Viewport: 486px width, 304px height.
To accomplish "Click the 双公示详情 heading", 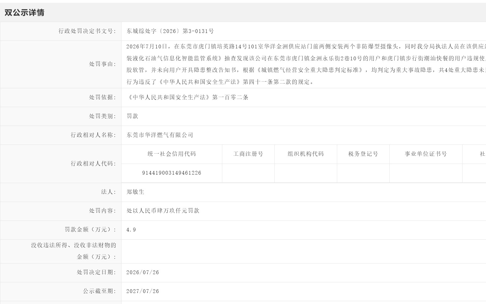I will [24, 13].
